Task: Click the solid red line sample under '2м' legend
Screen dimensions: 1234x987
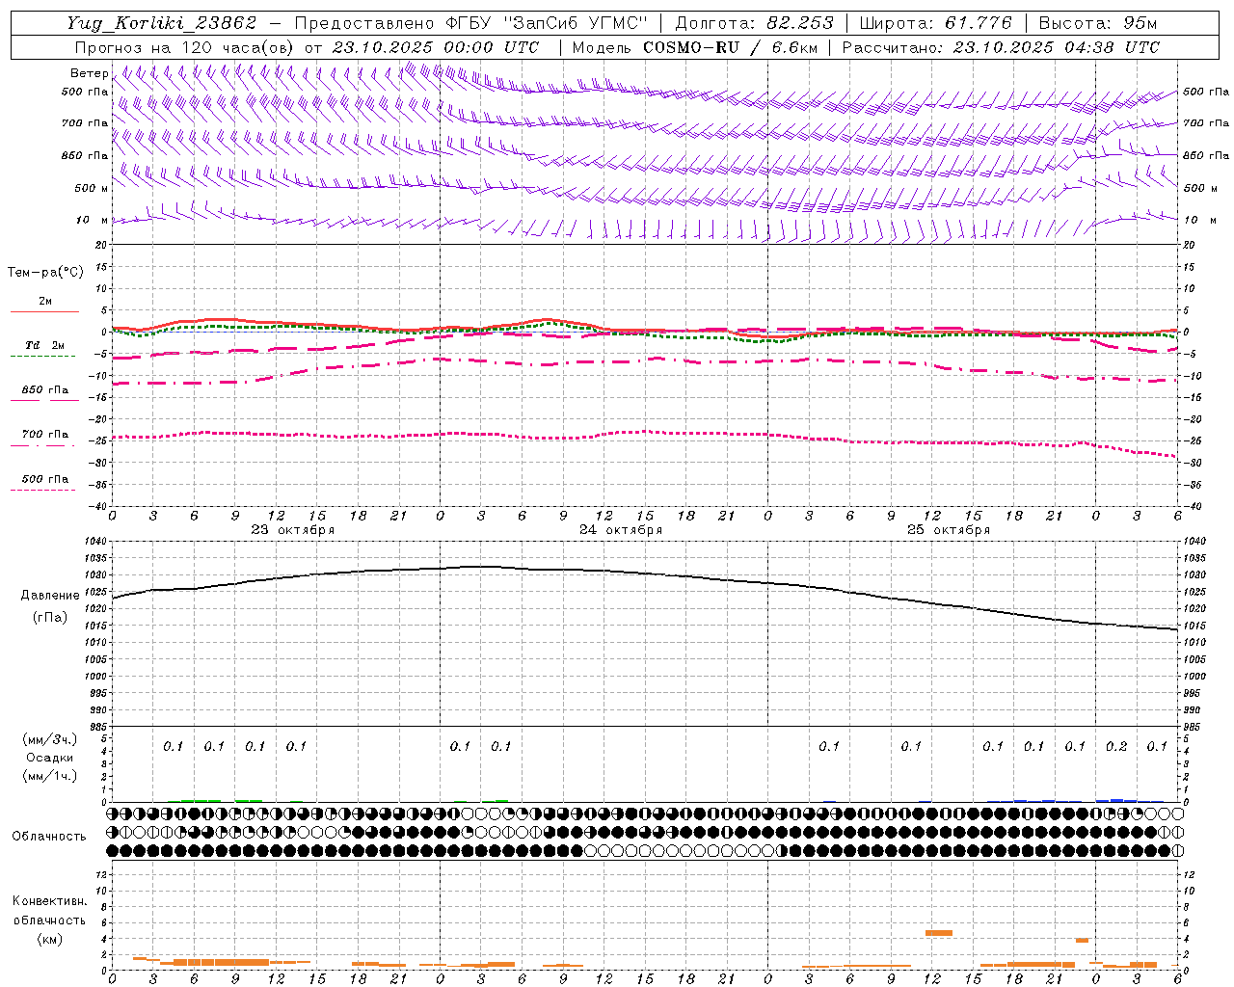Action: coord(44,311)
